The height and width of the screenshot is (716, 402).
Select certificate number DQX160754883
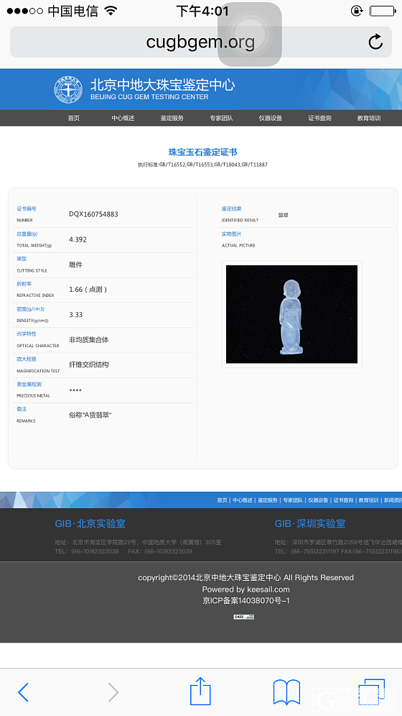pos(93,214)
